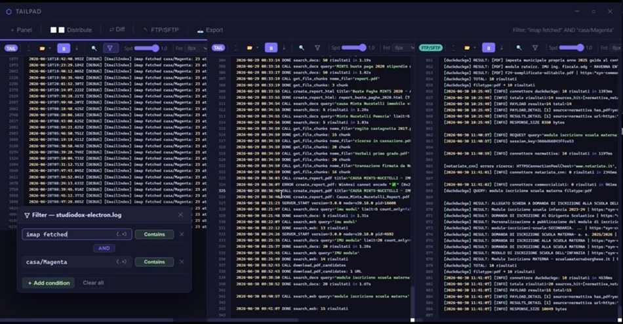This screenshot has width=623, height=324.
Task: Toggle regex for 'imap fetched' condition
Action: pyautogui.click(x=121, y=234)
